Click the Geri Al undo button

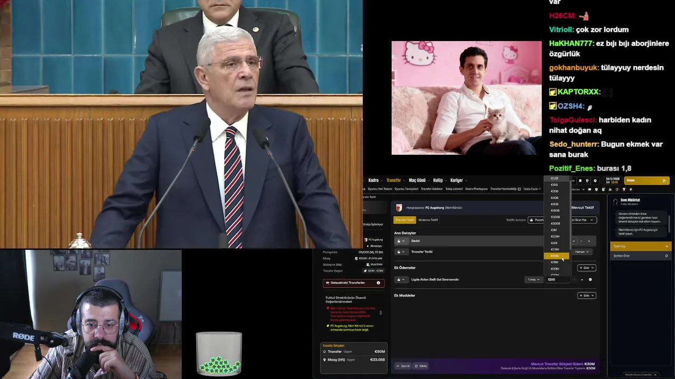[x=403, y=366]
